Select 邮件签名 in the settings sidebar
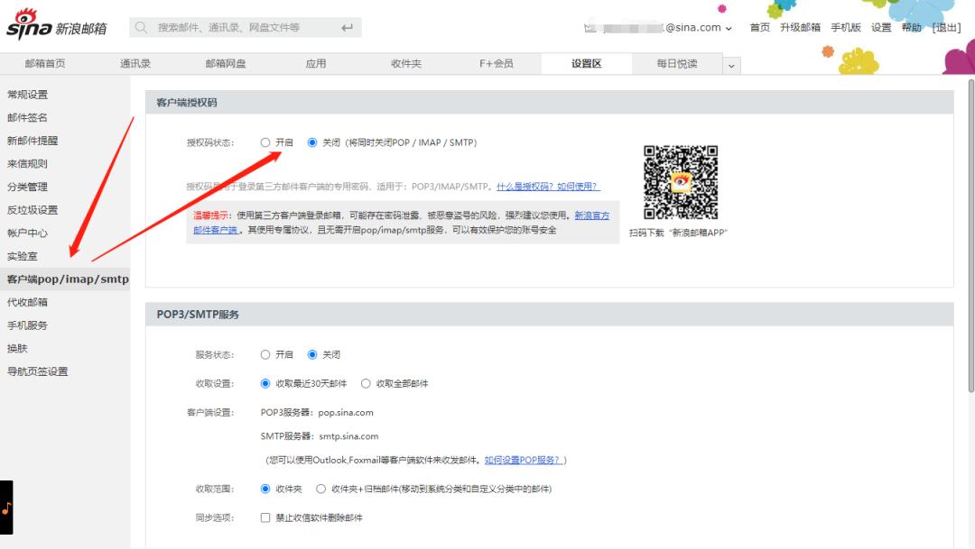Screen dimensions: 975x549 (x=28, y=117)
